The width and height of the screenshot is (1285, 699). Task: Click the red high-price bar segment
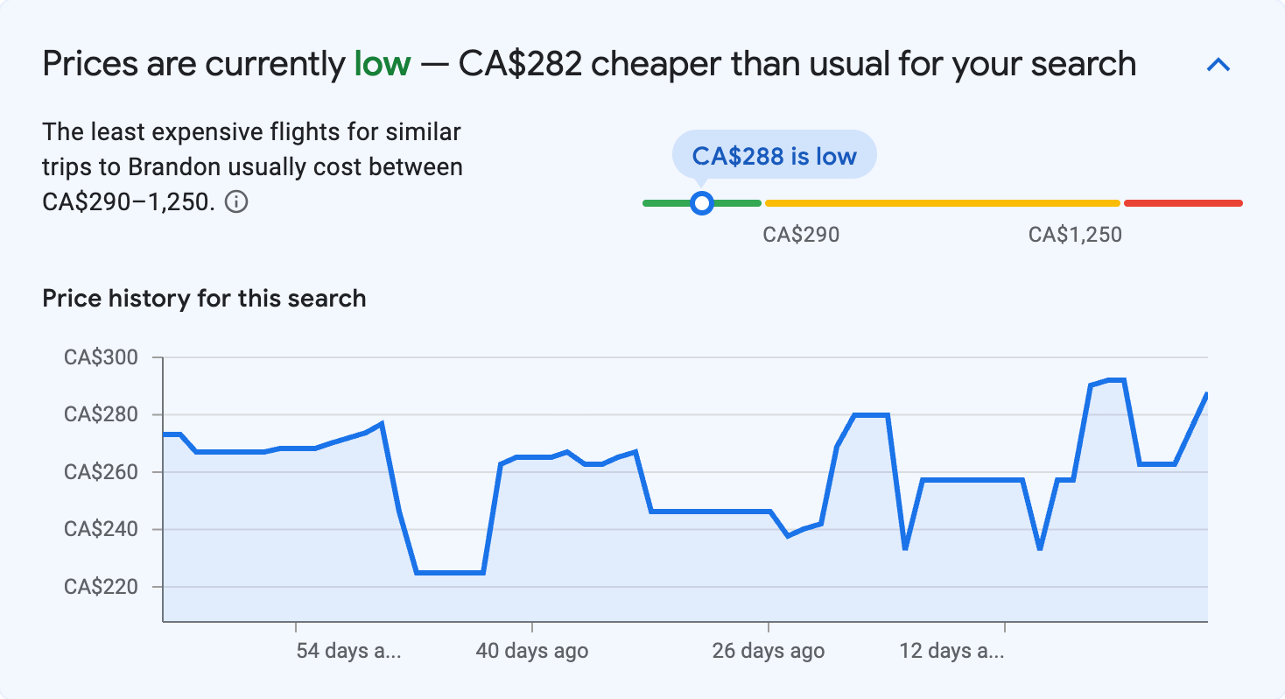(1183, 202)
